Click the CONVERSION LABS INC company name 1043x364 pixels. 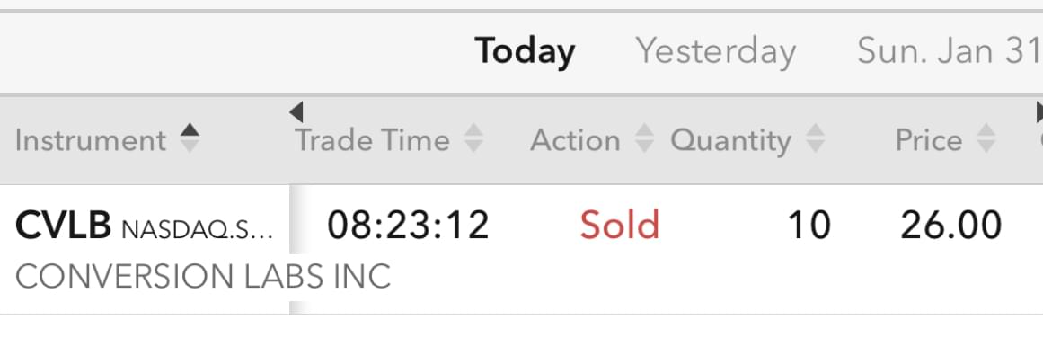point(203,276)
